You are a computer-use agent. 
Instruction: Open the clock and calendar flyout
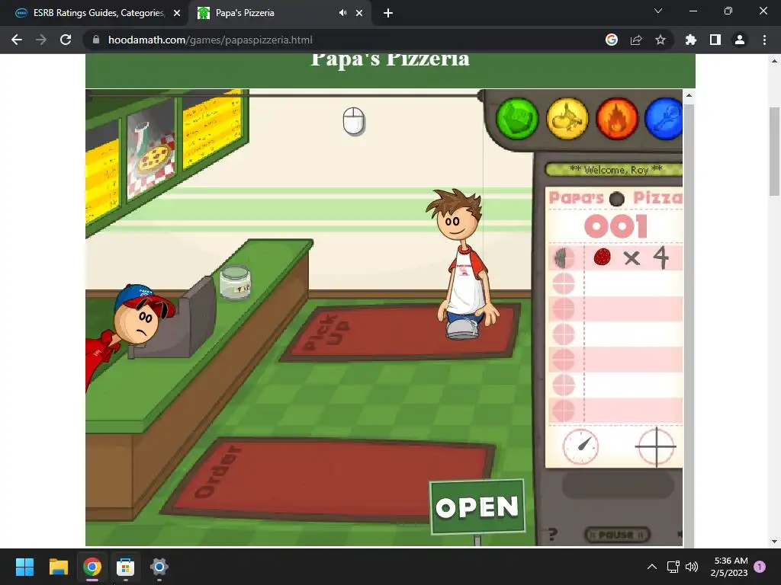point(730,567)
